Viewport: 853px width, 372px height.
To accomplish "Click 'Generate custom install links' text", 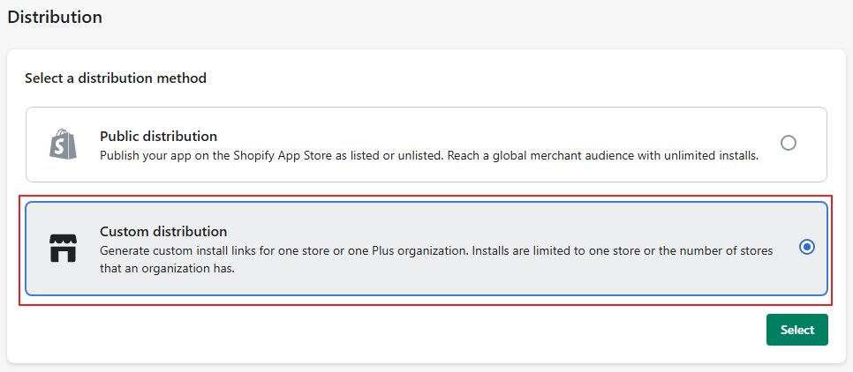I will tap(177, 251).
